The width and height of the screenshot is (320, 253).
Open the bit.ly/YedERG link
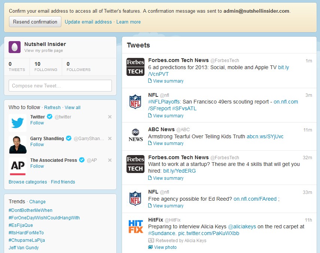pyautogui.click(x=179, y=171)
